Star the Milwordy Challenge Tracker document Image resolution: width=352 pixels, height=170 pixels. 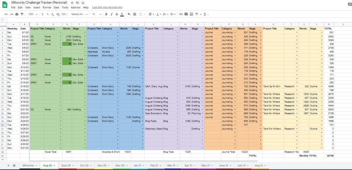tap(73, 2)
